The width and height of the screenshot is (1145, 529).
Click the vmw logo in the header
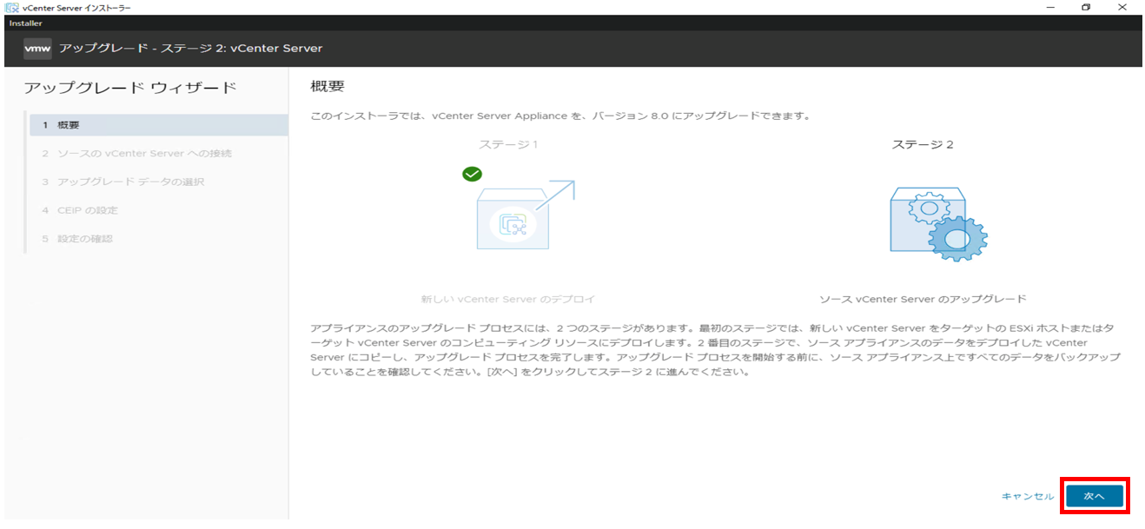(x=38, y=48)
